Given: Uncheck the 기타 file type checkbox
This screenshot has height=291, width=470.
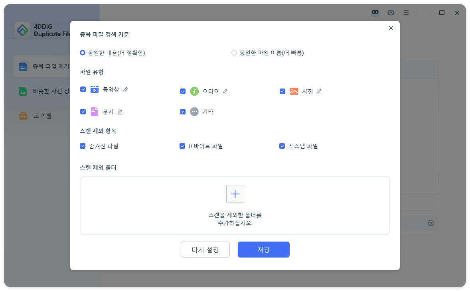Looking at the screenshot, I should coord(183,112).
